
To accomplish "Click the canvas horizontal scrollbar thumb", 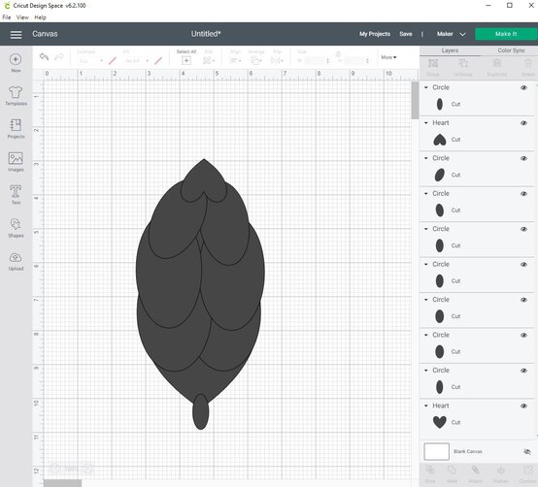I will [x=63, y=483].
